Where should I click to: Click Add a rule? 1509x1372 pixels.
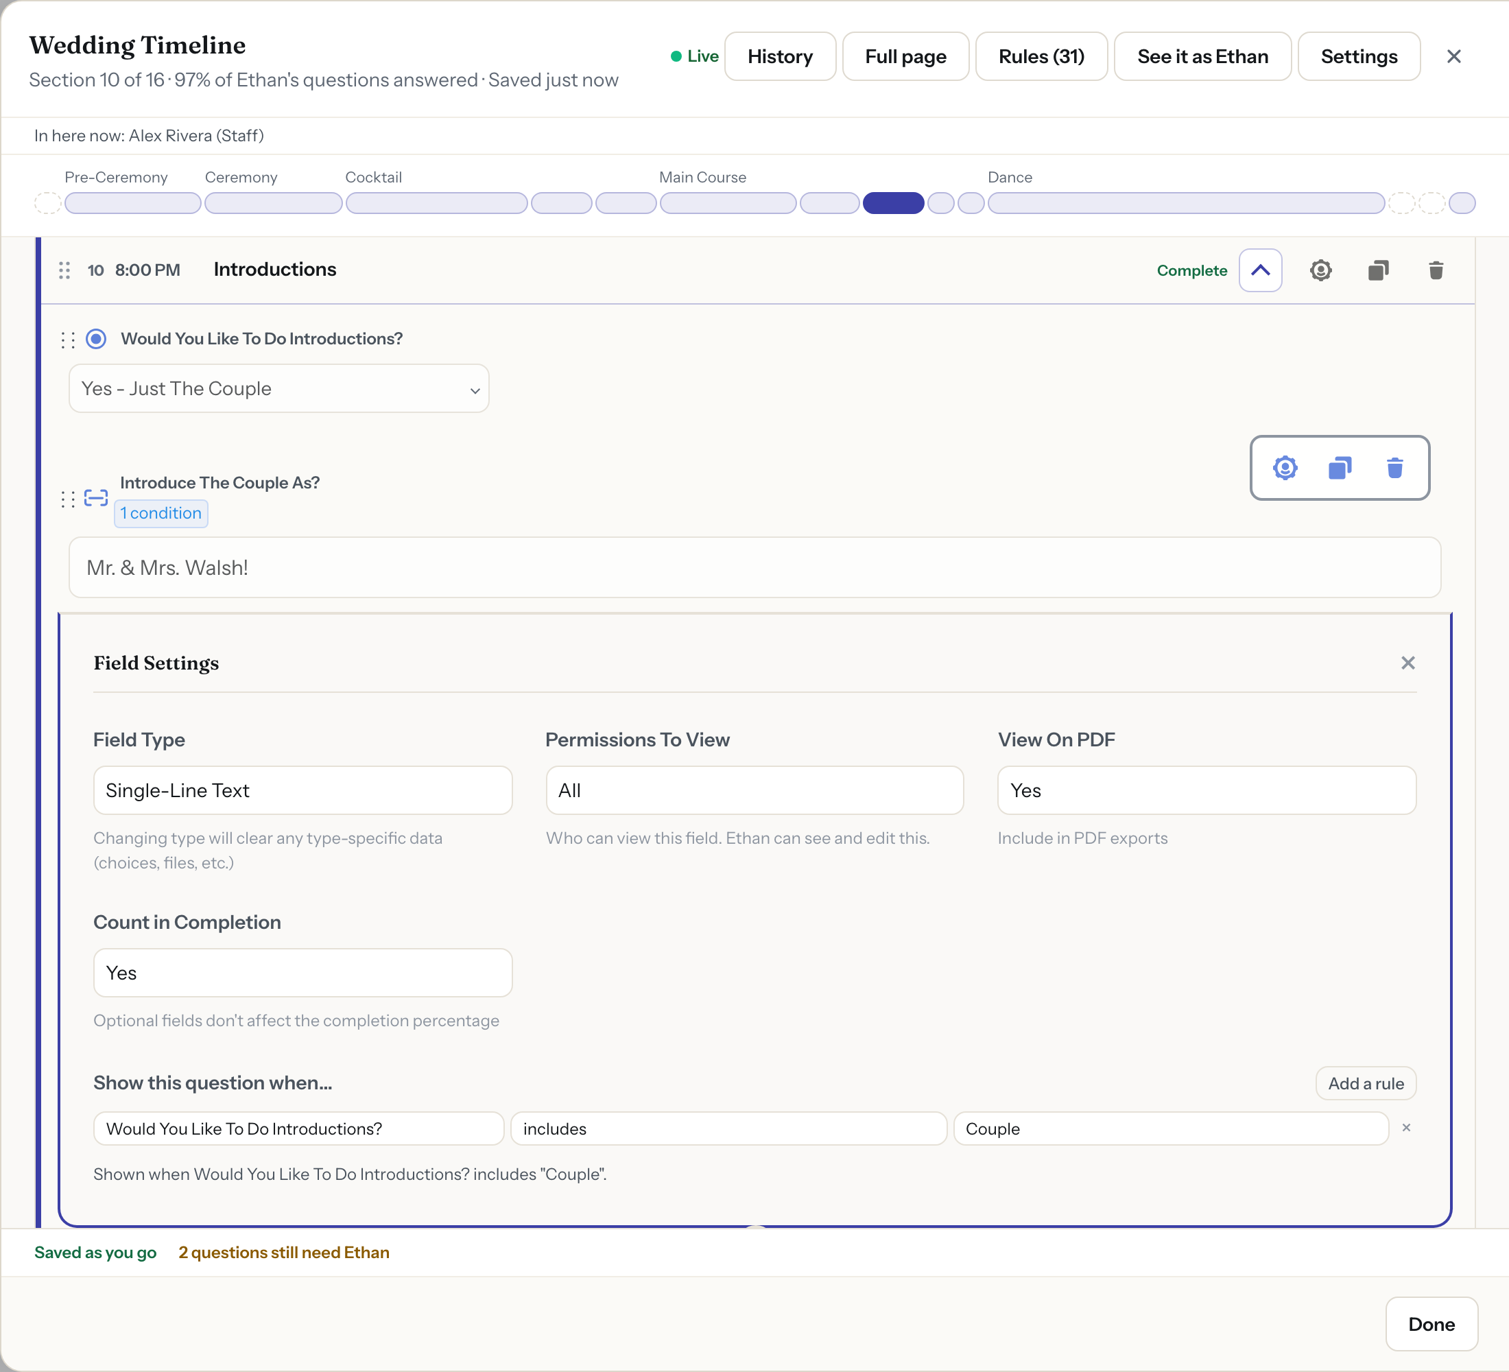(x=1365, y=1083)
